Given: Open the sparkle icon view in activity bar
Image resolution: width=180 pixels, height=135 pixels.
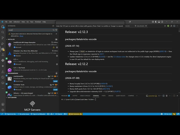Looking at the screenshot, I should [3, 66].
